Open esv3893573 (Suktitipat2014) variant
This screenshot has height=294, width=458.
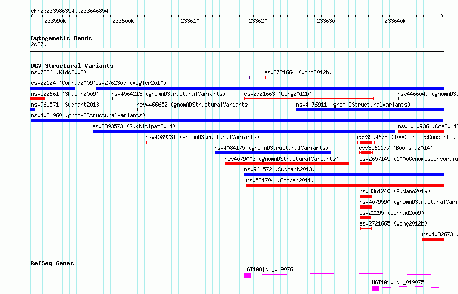tap(134, 126)
